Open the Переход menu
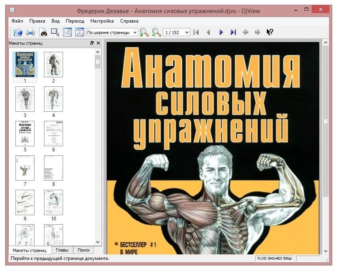This screenshot has width=339, height=273. coord(75,21)
